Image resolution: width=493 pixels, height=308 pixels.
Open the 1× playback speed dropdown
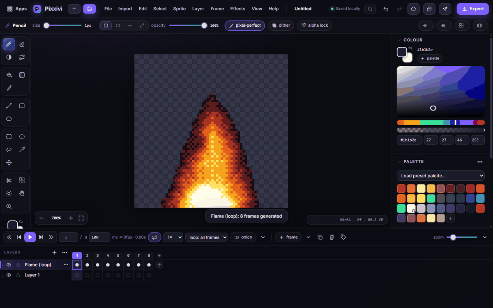(x=173, y=237)
